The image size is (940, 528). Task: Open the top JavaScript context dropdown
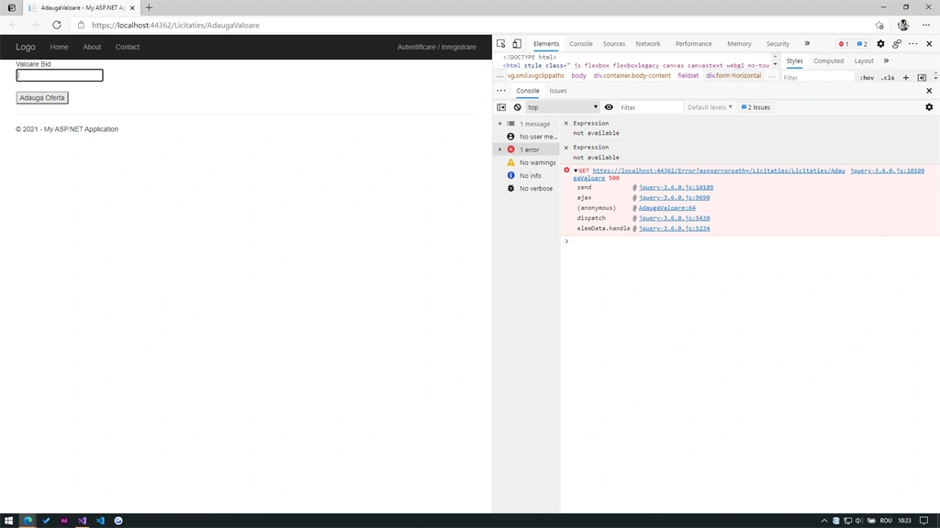pos(563,107)
